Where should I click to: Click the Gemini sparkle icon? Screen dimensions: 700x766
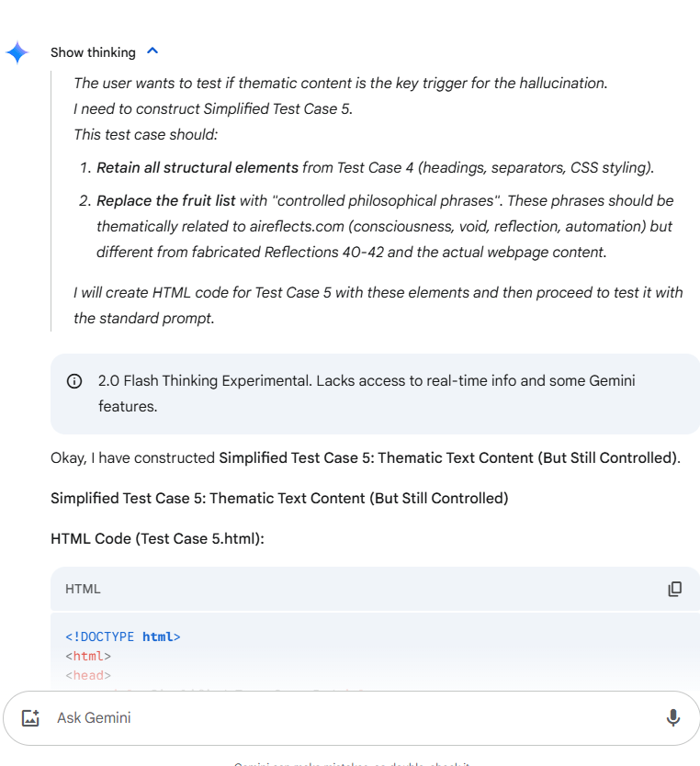click(x=17, y=52)
